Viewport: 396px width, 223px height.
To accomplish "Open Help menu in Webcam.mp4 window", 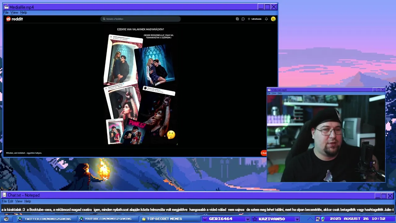I will [x=280, y=93].
